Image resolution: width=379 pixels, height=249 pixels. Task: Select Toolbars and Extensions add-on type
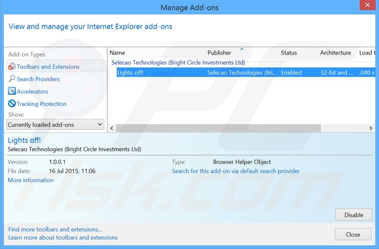(55, 67)
